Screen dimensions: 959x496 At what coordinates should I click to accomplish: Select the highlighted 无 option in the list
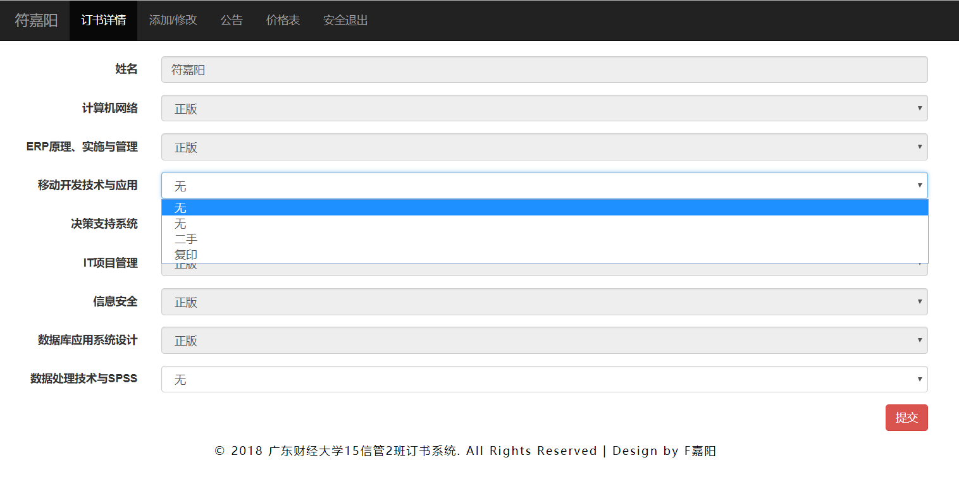click(544, 208)
